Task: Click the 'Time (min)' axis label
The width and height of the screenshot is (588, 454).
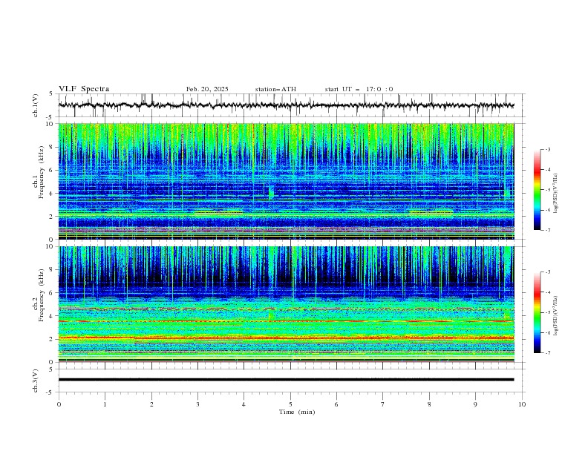Action: pos(297,412)
